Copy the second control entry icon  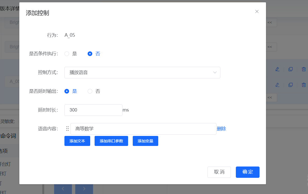click(x=291, y=85)
